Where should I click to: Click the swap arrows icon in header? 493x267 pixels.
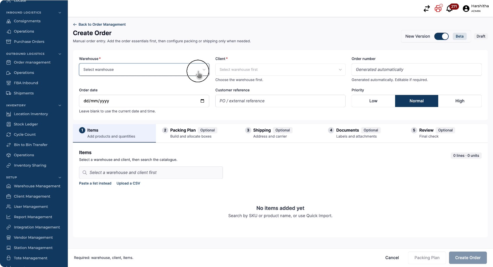click(x=427, y=9)
